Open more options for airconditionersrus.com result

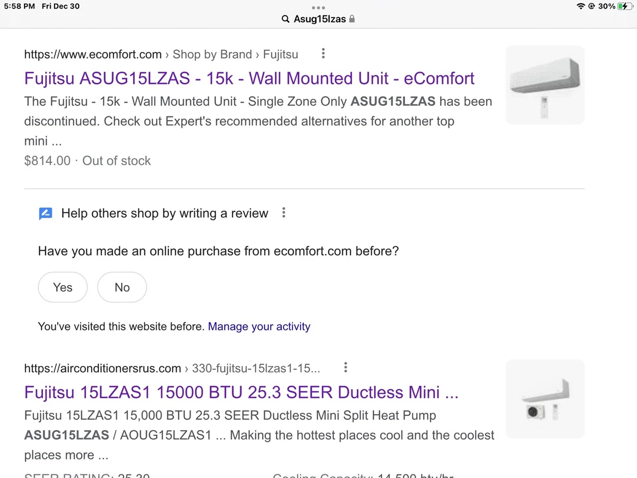pos(346,368)
